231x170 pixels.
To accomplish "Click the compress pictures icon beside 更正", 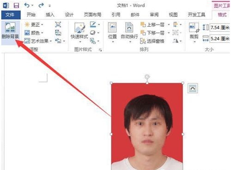I will click(x=58, y=24).
